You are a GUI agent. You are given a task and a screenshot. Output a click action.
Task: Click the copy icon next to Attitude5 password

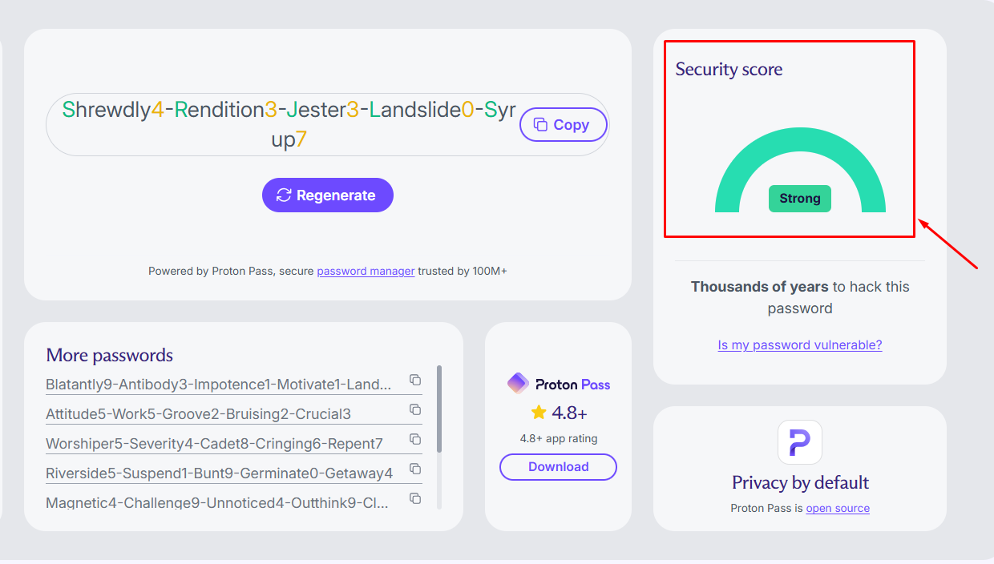415,409
